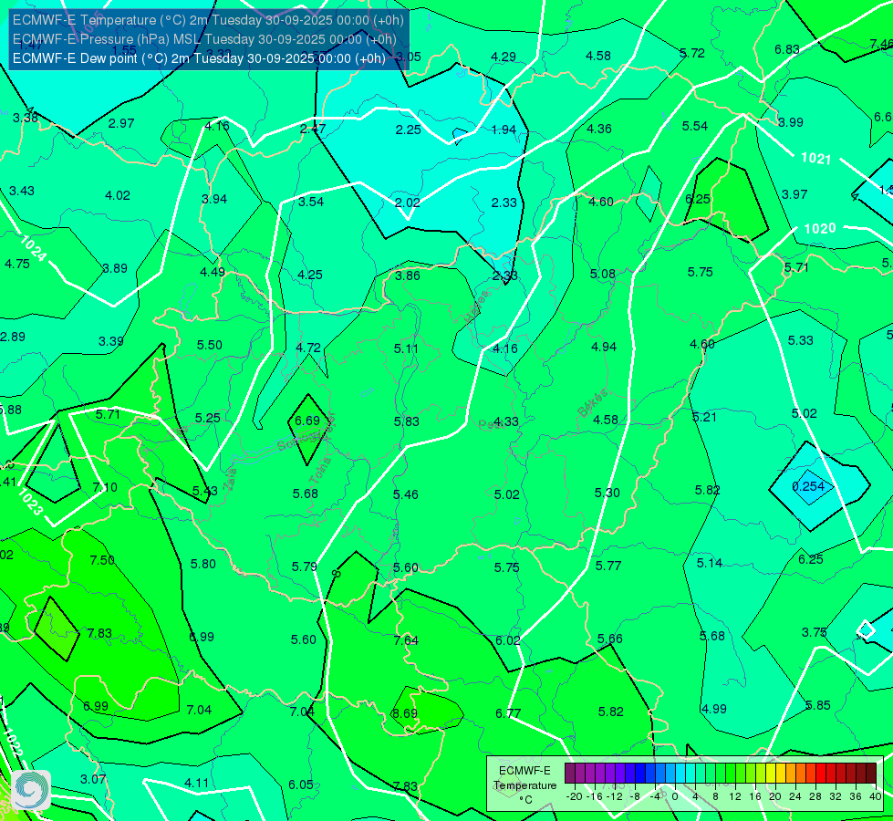
Task: Click the 5.50 temperature value
Action: pyautogui.click(x=210, y=345)
